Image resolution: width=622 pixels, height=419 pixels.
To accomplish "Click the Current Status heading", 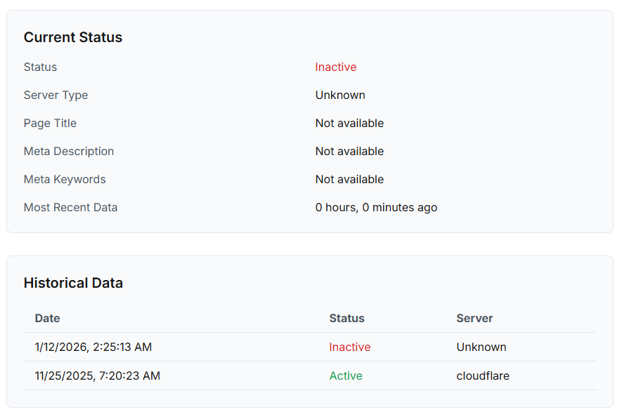I will pyautogui.click(x=73, y=37).
